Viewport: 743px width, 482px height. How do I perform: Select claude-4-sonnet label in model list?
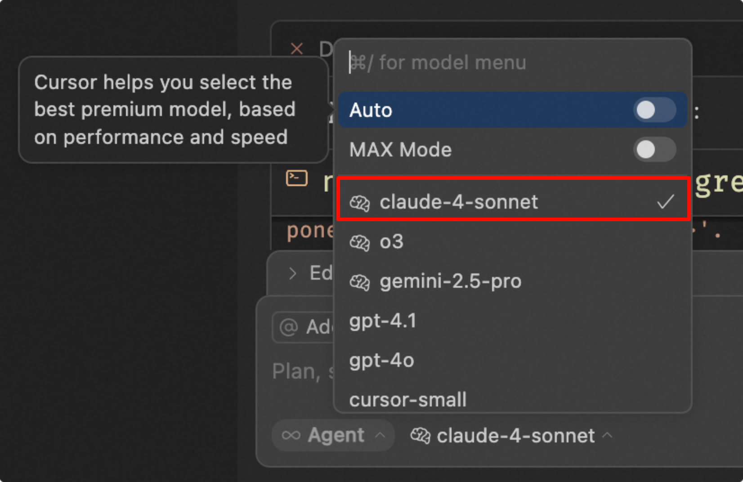459,202
